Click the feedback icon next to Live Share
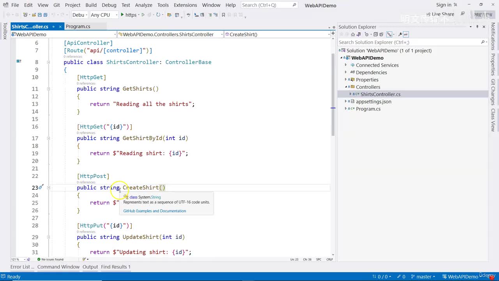The image size is (499, 281). click(x=463, y=14)
